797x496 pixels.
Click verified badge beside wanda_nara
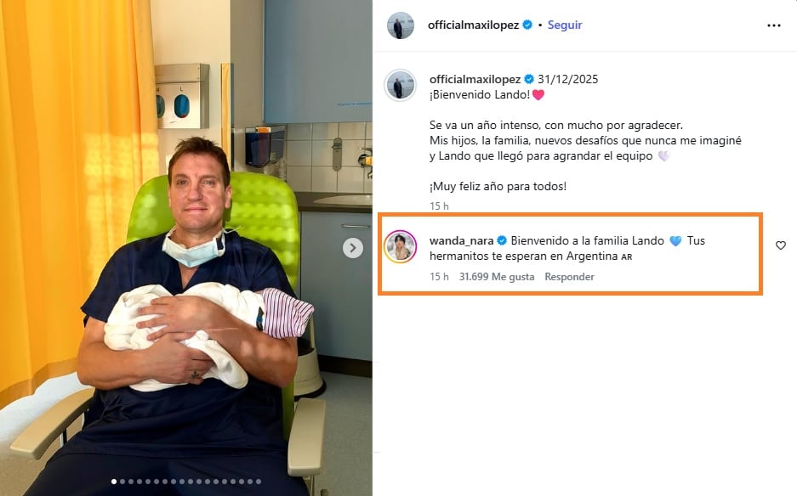click(x=502, y=240)
